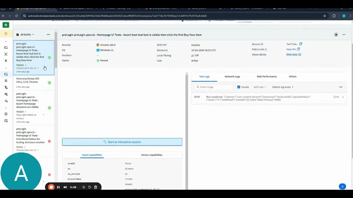
Task: Select the highlighted Automate icon in left sidebar
Action: click(6, 74)
